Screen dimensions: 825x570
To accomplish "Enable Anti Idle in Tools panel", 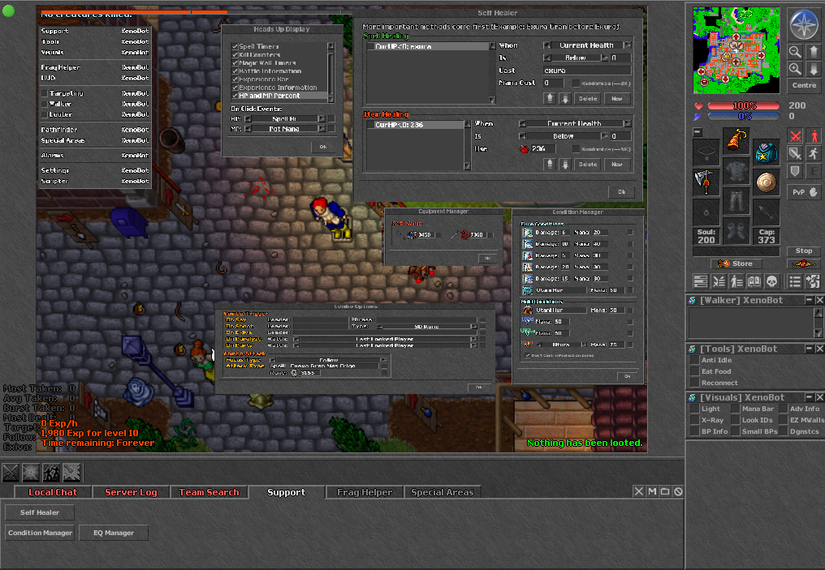I will click(x=694, y=360).
